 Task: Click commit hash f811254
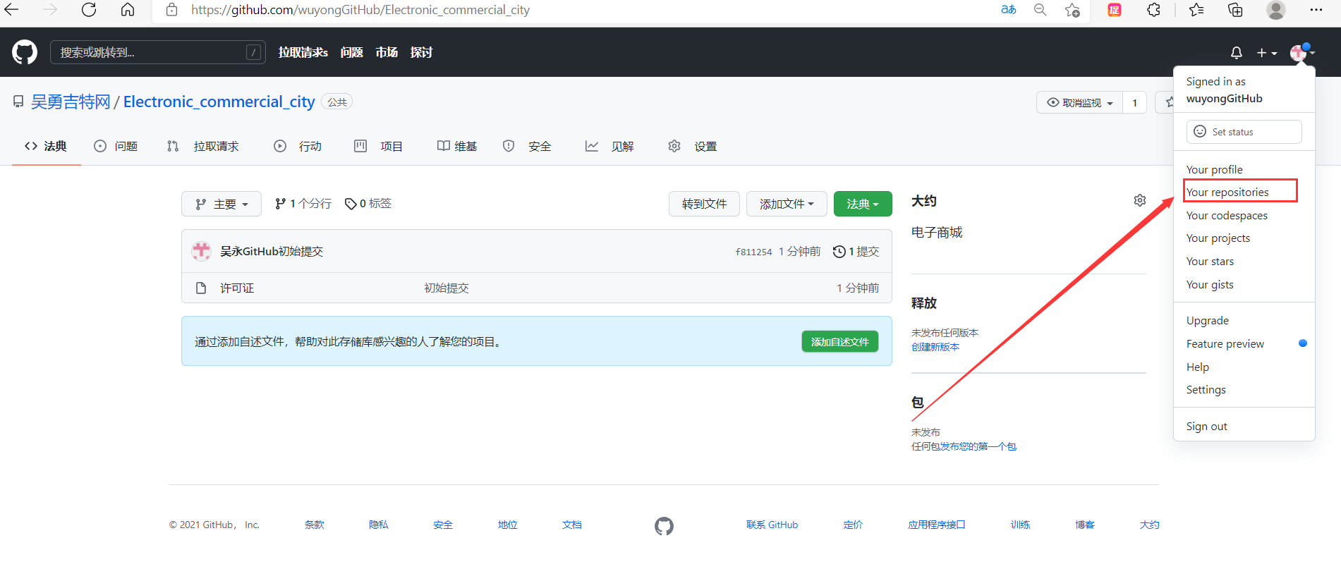pos(753,252)
